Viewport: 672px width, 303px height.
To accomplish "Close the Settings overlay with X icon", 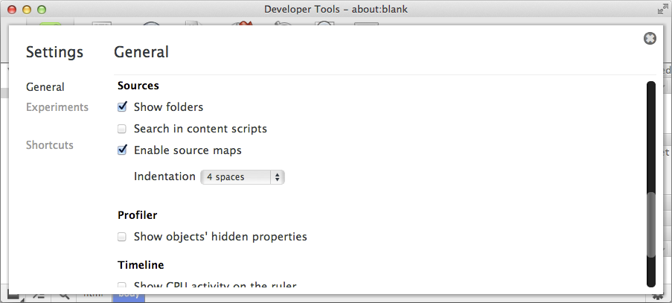I will [650, 39].
